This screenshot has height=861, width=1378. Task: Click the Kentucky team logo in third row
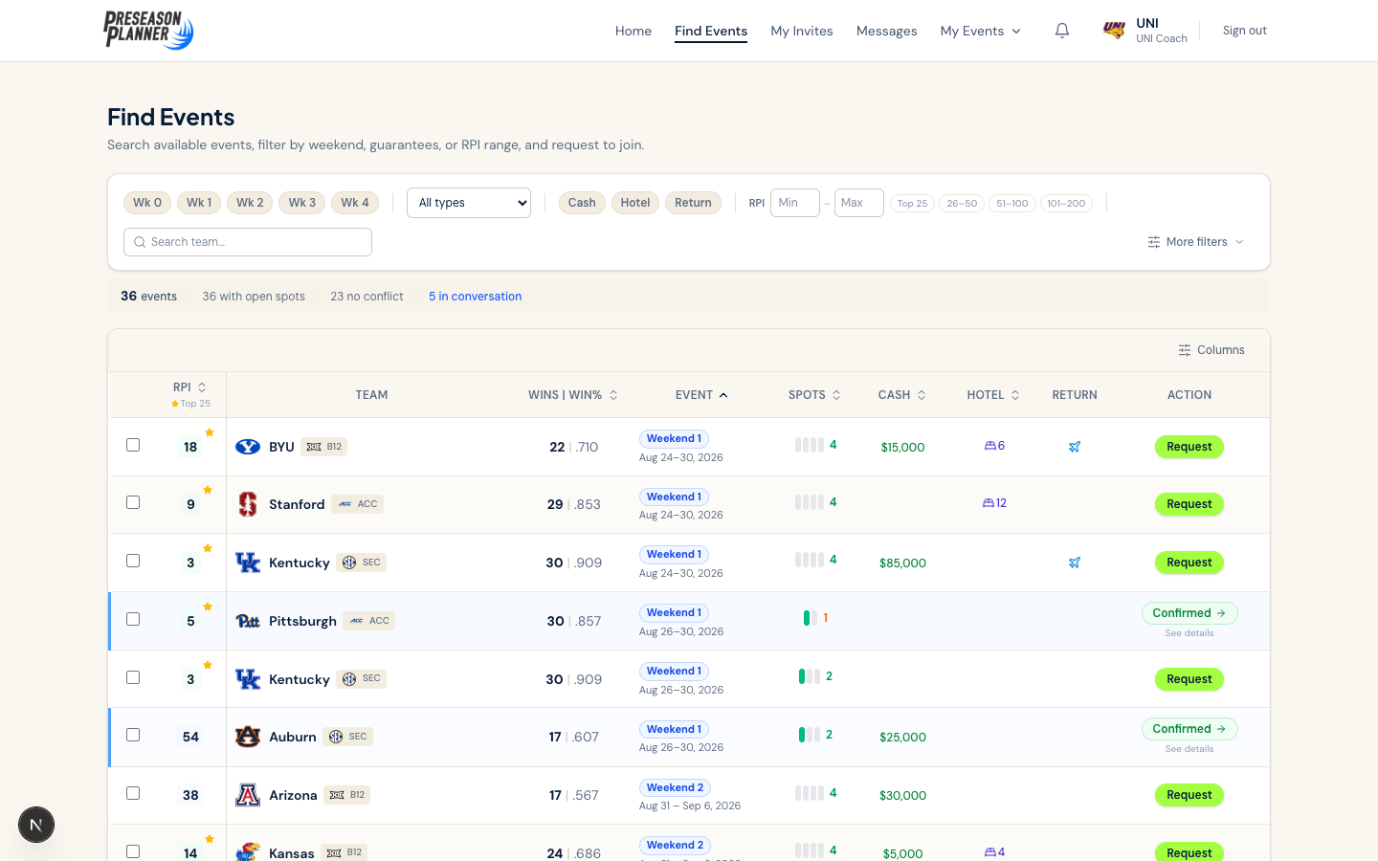tap(248, 563)
